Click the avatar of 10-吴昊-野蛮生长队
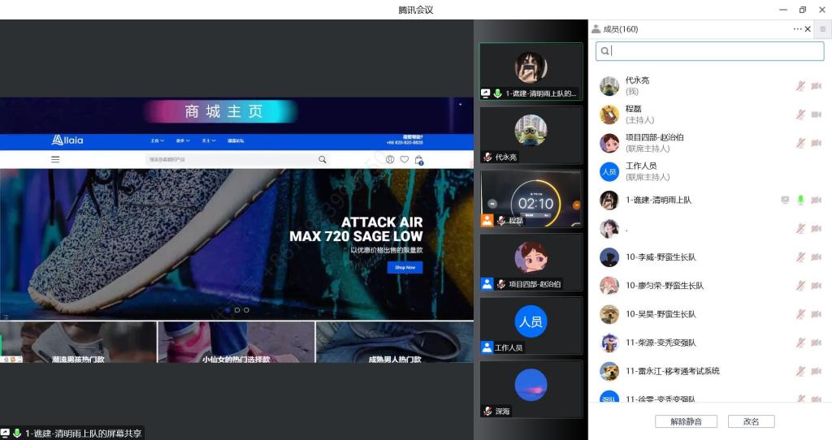The height and width of the screenshot is (440, 832). [x=609, y=314]
